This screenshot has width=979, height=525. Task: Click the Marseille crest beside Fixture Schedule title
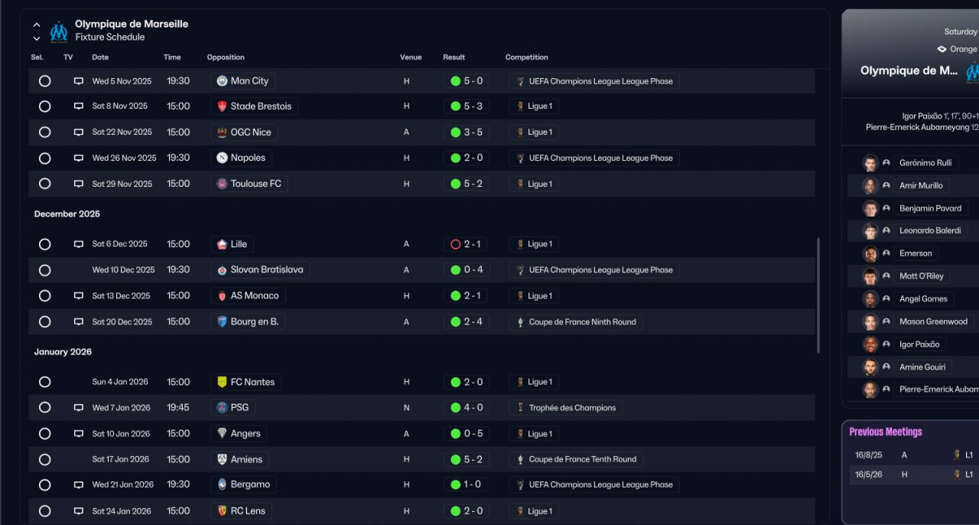pyautogui.click(x=59, y=31)
